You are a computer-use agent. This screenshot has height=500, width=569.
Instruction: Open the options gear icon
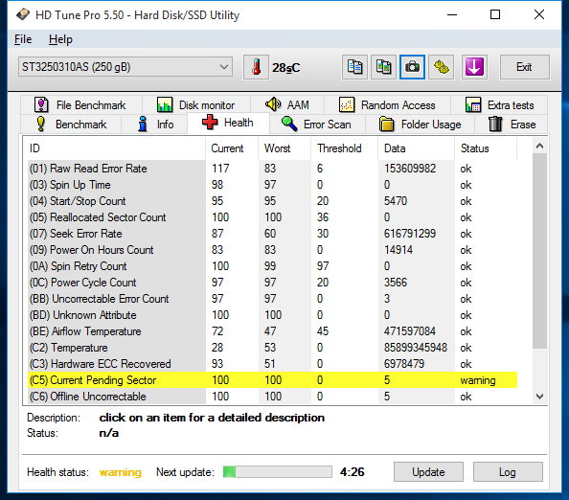[x=442, y=67]
